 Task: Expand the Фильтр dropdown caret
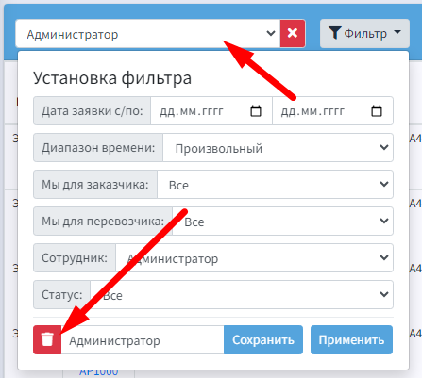click(x=397, y=32)
